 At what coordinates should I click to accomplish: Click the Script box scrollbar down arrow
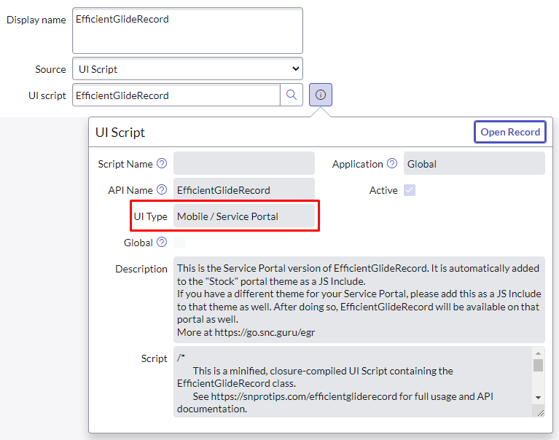(x=538, y=397)
